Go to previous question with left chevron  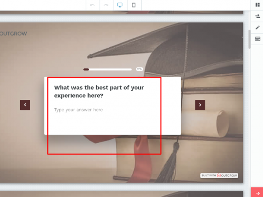pos(25,105)
